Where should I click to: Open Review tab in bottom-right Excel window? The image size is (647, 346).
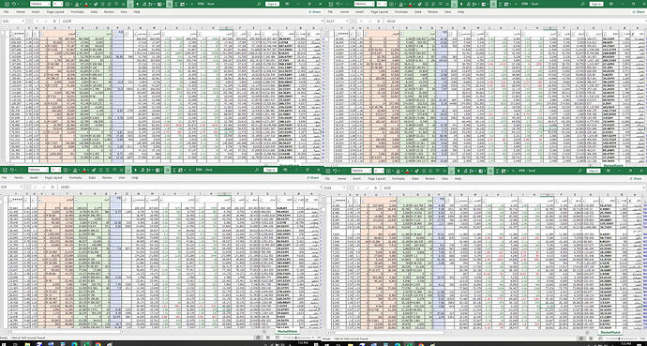430,178
